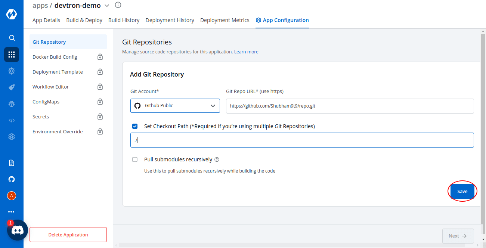Select the search icon in the sidebar
This screenshot has width=486, height=248.
(12, 38)
